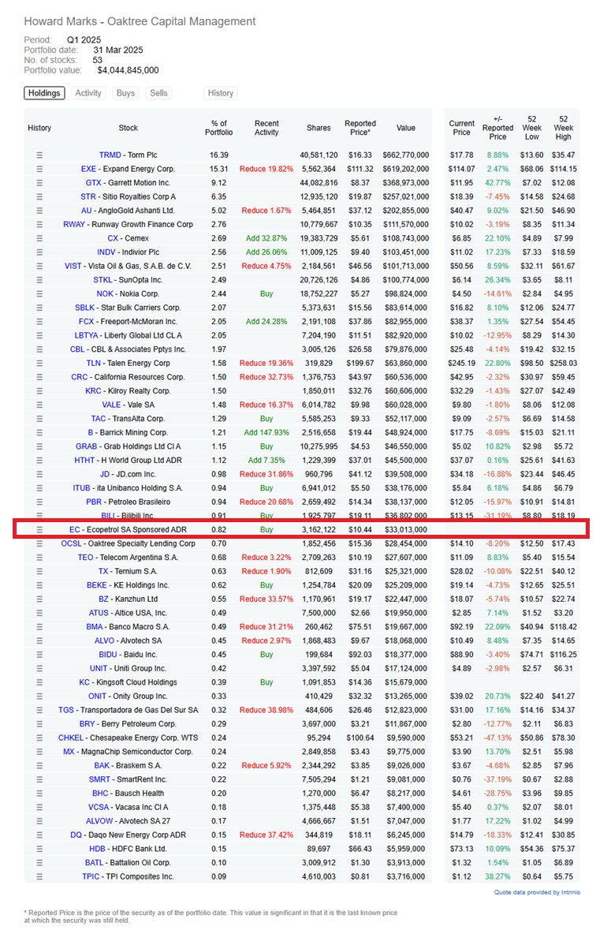Open history icon for SBLK row
Screen dimensions: 596x941
tap(39, 308)
